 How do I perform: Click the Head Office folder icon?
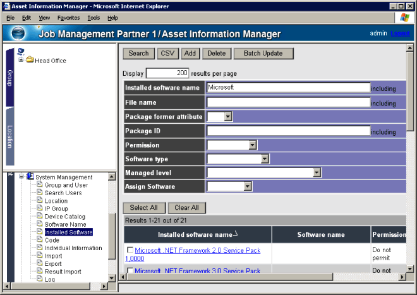coord(30,61)
